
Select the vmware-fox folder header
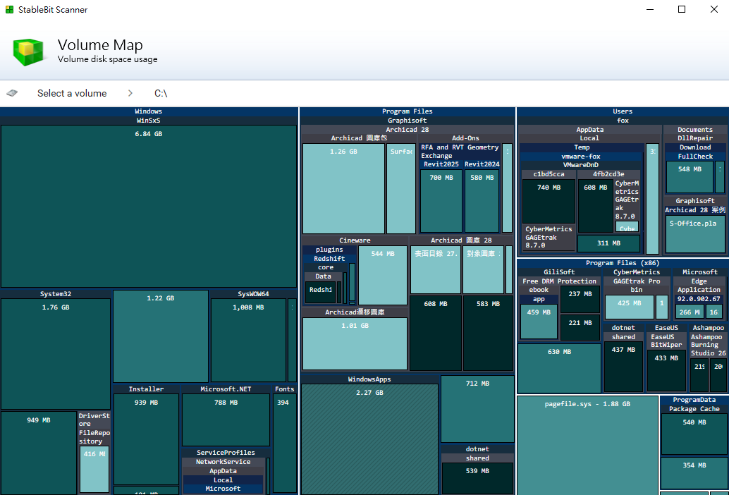(x=581, y=157)
